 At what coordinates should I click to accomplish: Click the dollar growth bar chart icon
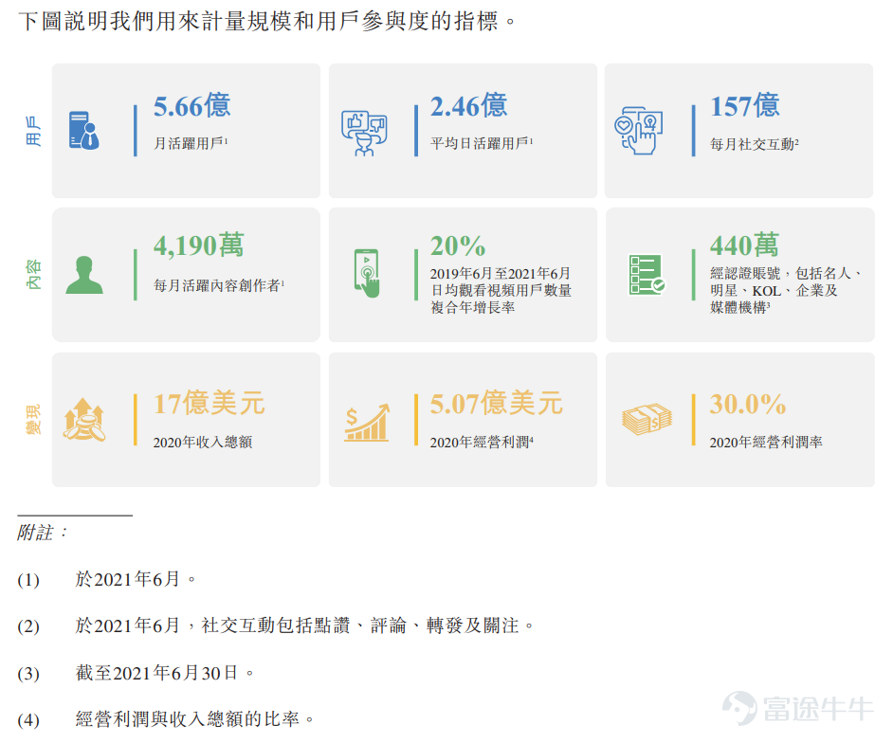coord(367,423)
